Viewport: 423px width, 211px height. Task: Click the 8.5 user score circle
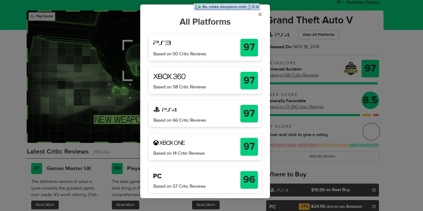pos(370,100)
